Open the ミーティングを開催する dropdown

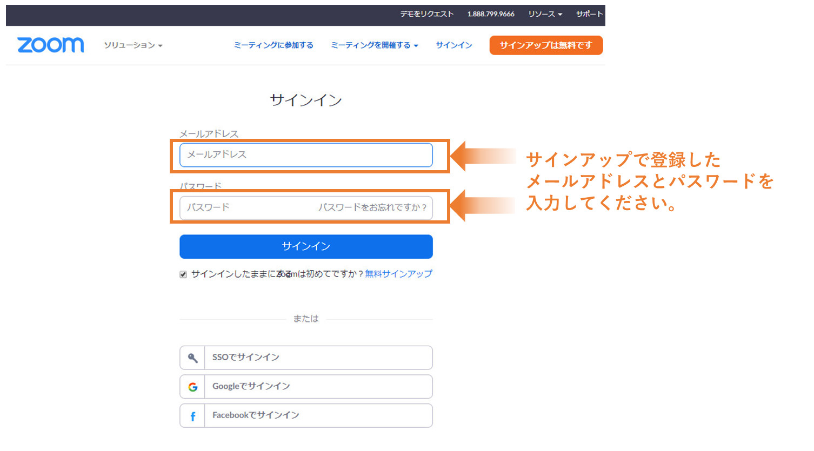coord(375,45)
